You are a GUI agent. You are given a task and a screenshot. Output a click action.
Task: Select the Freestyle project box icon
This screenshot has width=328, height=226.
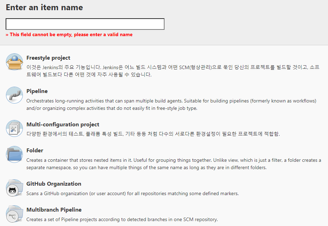point(14,62)
